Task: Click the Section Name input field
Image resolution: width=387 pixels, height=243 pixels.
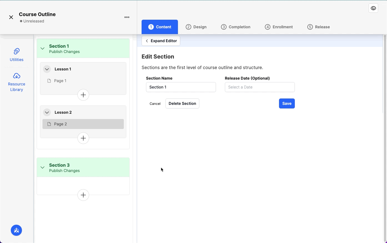Action: (181, 87)
